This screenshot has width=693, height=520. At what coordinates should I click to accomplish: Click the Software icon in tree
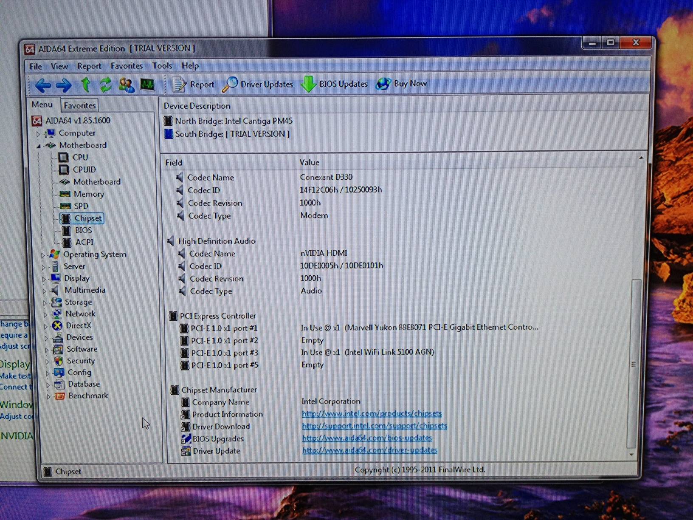(58, 350)
